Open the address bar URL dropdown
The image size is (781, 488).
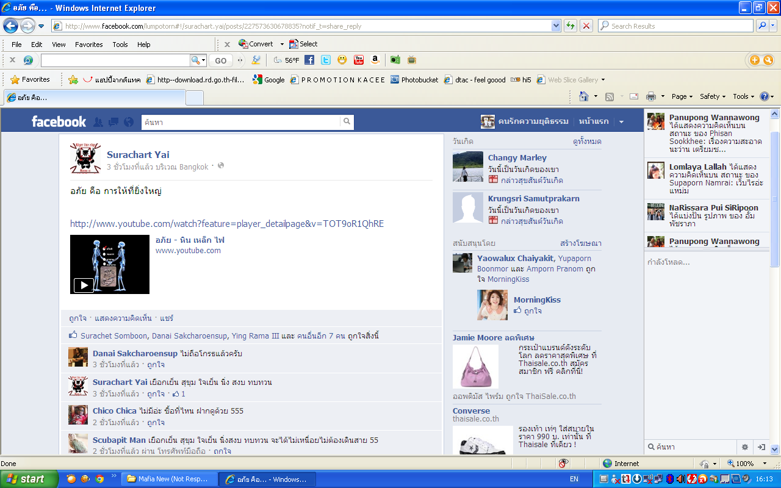click(556, 26)
